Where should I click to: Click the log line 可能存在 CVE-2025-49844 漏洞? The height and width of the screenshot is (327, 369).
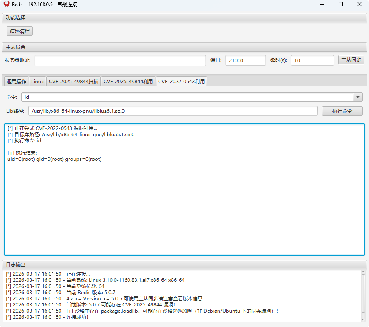[90, 305]
